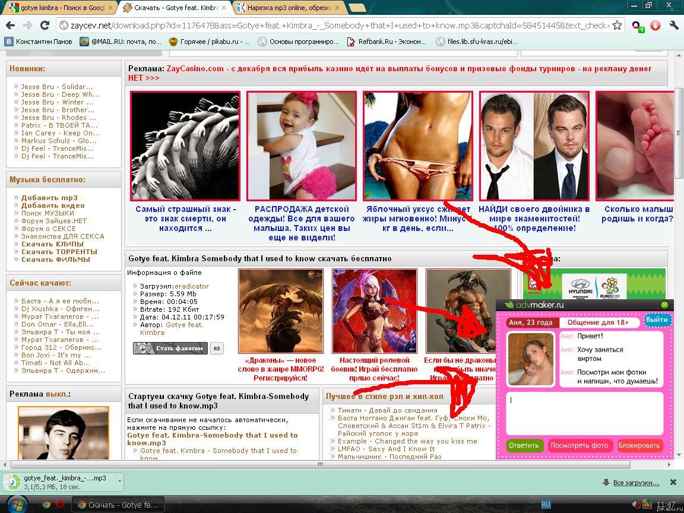Open the @MAIL.RU bookmark
The height and width of the screenshot is (513, 684).
(x=121, y=42)
